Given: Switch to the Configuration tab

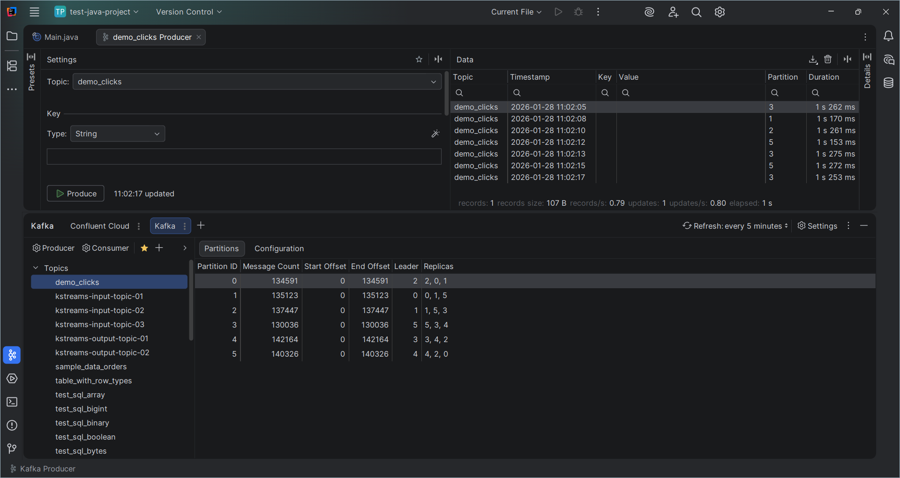Looking at the screenshot, I should [x=279, y=248].
